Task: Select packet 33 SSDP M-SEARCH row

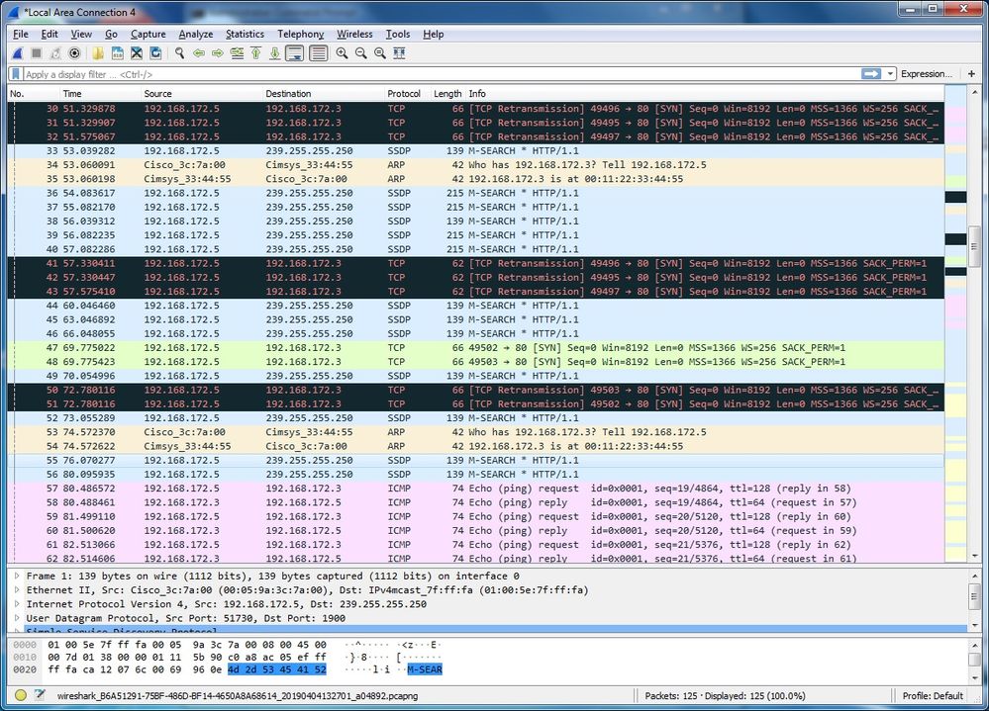Action: point(476,151)
